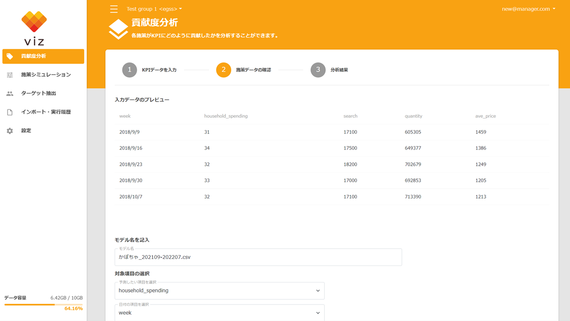Select step 1 circle KPIデータを入力
The height and width of the screenshot is (321, 570).
129,70
